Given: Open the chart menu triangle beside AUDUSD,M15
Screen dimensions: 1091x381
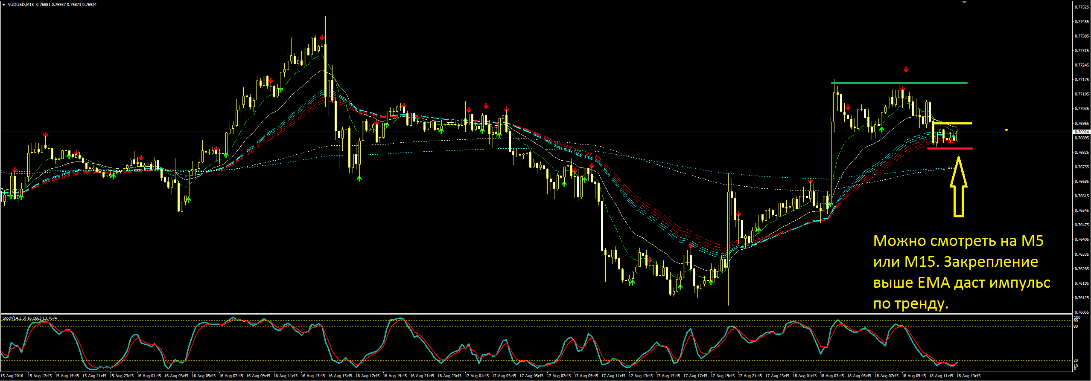Looking at the screenshot, I should [3, 5].
